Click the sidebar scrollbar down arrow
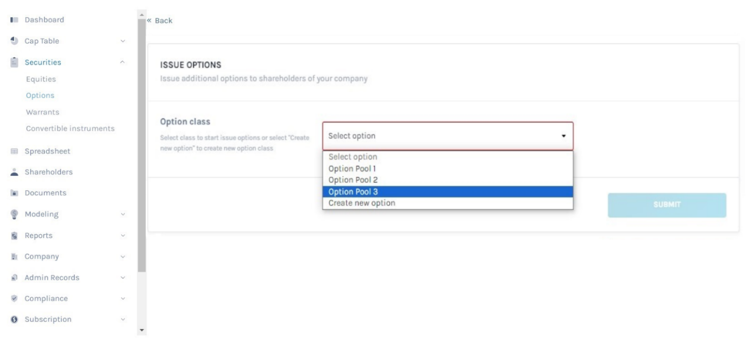The image size is (748, 339). [142, 330]
